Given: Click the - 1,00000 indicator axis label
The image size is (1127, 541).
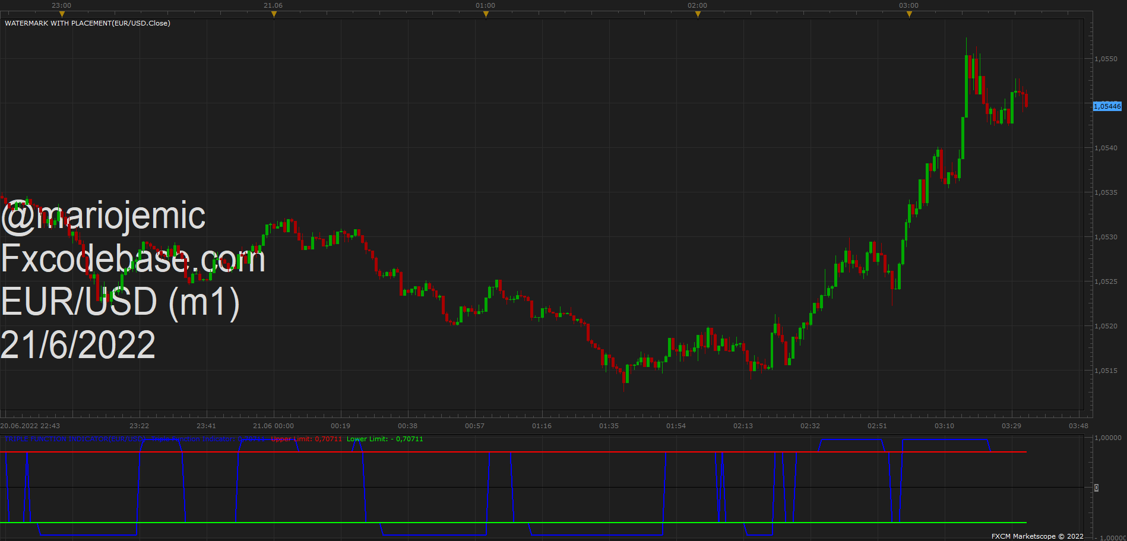Looking at the screenshot, I should [x=1109, y=537].
